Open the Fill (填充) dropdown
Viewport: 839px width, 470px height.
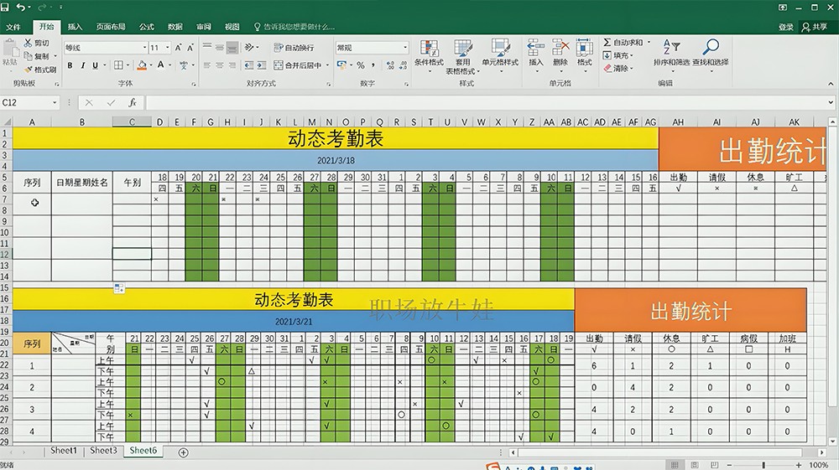click(618, 55)
